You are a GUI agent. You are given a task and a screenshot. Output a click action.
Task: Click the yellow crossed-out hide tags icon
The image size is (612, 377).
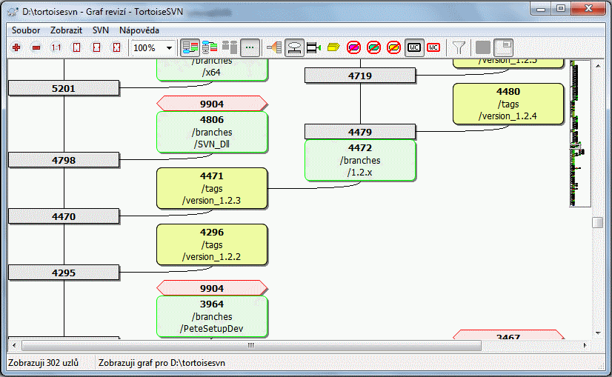(393, 47)
